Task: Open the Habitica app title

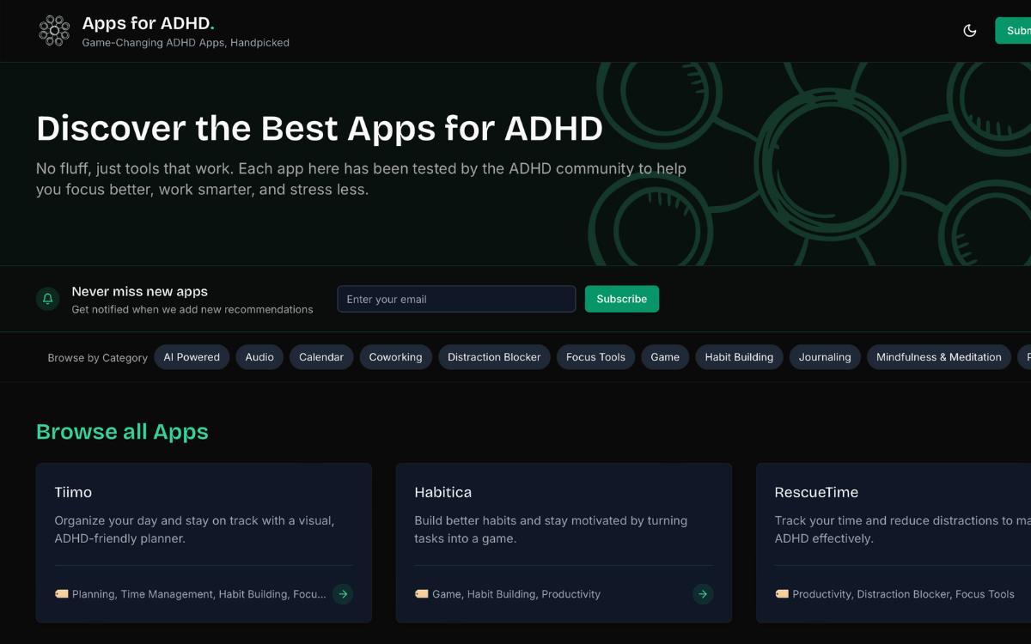Action: tap(442, 492)
